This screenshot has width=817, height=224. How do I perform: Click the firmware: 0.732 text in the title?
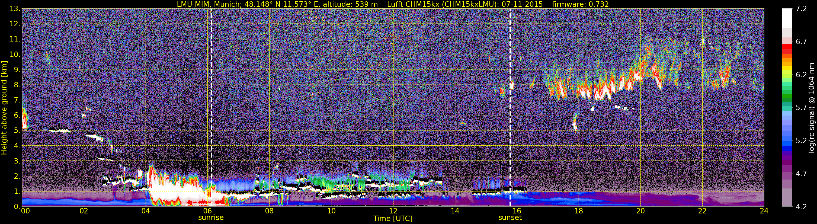pos(580,4)
